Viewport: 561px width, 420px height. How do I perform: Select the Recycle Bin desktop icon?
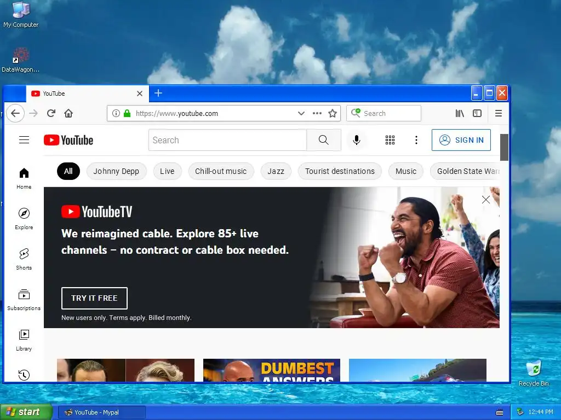tap(534, 373)
